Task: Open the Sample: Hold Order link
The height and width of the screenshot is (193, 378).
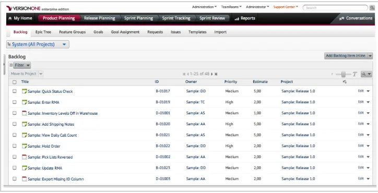Action: (x=44, y=146)
